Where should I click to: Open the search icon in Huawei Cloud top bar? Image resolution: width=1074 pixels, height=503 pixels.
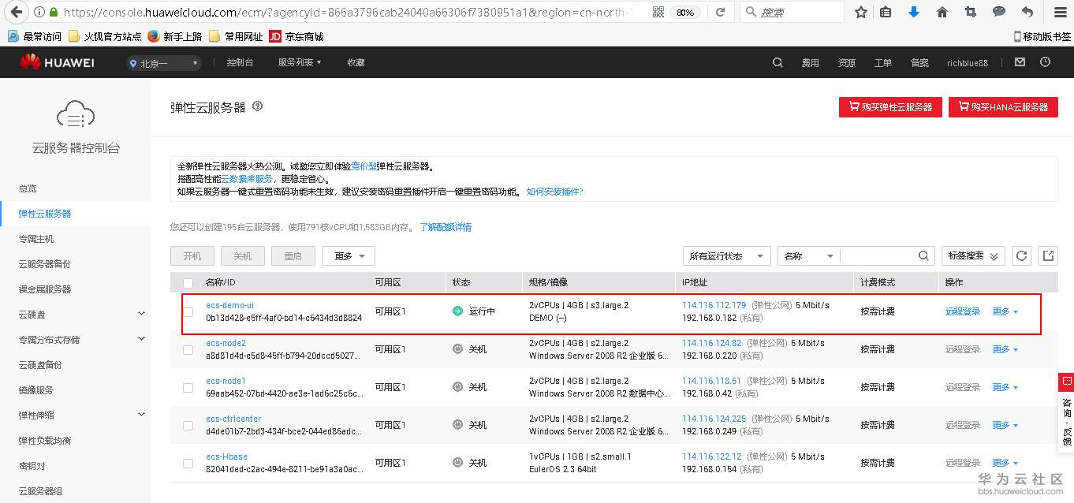tap(778, 62)
